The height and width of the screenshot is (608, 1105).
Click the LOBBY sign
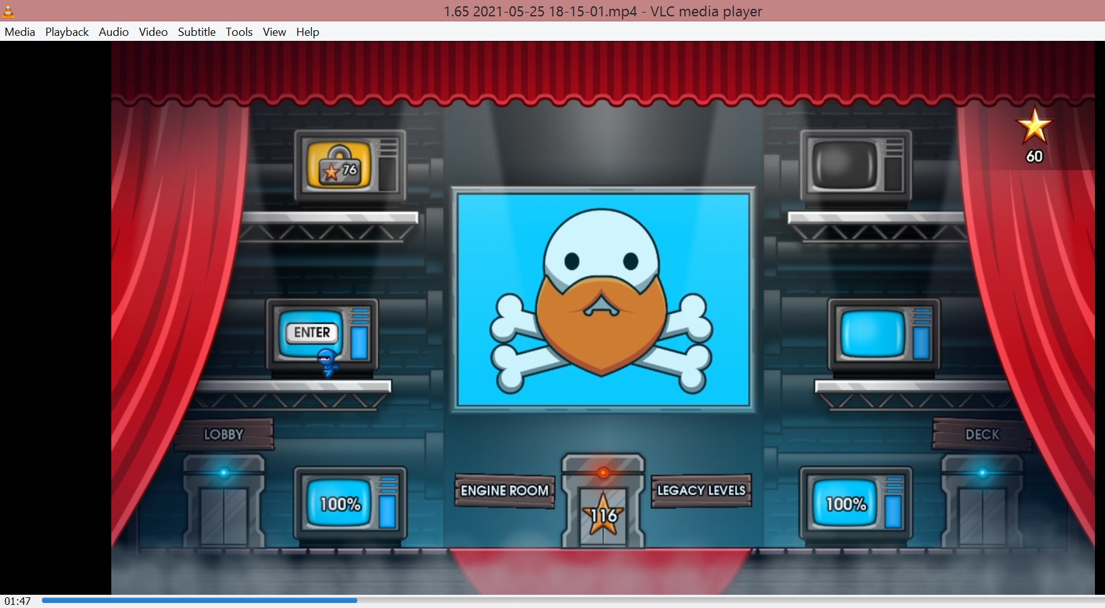(224, 434)
